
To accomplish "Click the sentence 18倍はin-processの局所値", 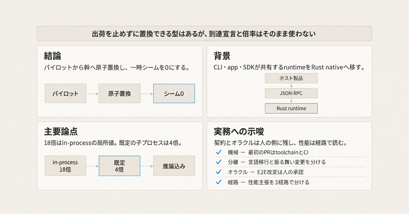I will click(113, 143).
